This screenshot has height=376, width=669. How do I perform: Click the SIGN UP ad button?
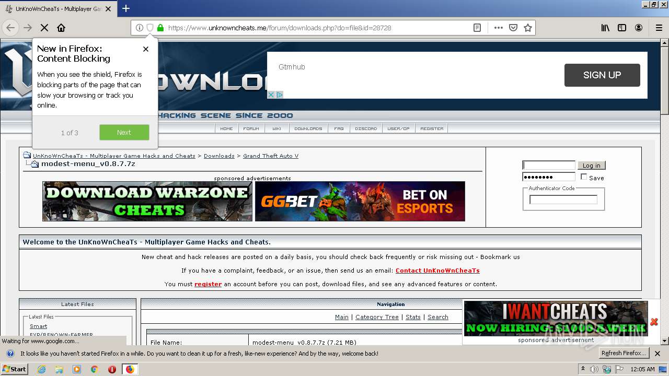(602, 75)
